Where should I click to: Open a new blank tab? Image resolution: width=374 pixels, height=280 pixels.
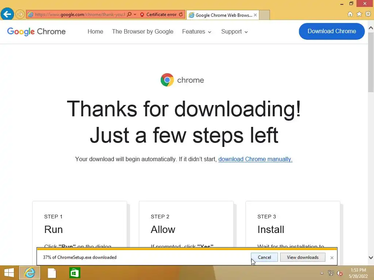click(x=264, y=15)
